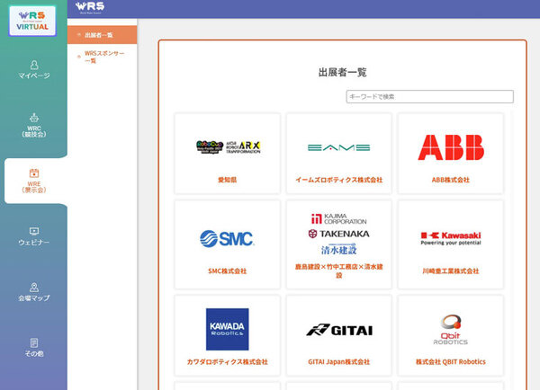The height and width of the screenshot is (390, 540).
Task: Click the ABB logo thumbnail
Action: click(450, 147)
